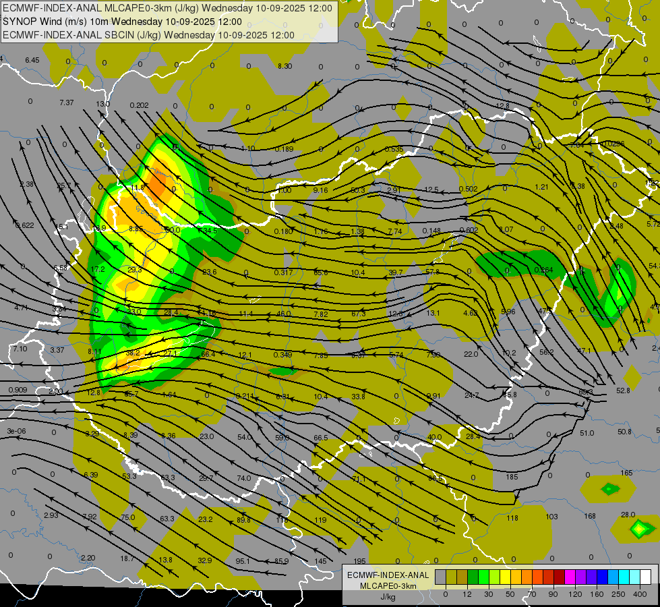Click the map value 165
Viewport: 660px width, 607px height.
point(626,473)
